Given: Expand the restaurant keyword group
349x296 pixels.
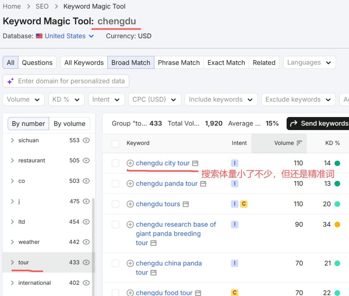Looking at the screenshot, I should [x=12, y=160].
